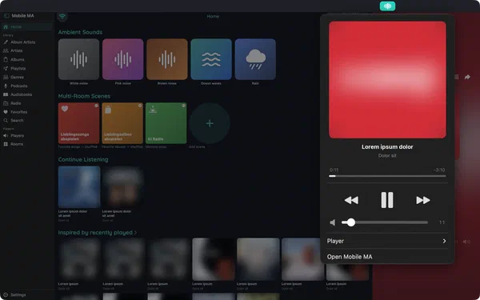The image size is (480, 300).
Task: Add a new multi-room scene
Action: pyautogui.click(x=210, y=123)
